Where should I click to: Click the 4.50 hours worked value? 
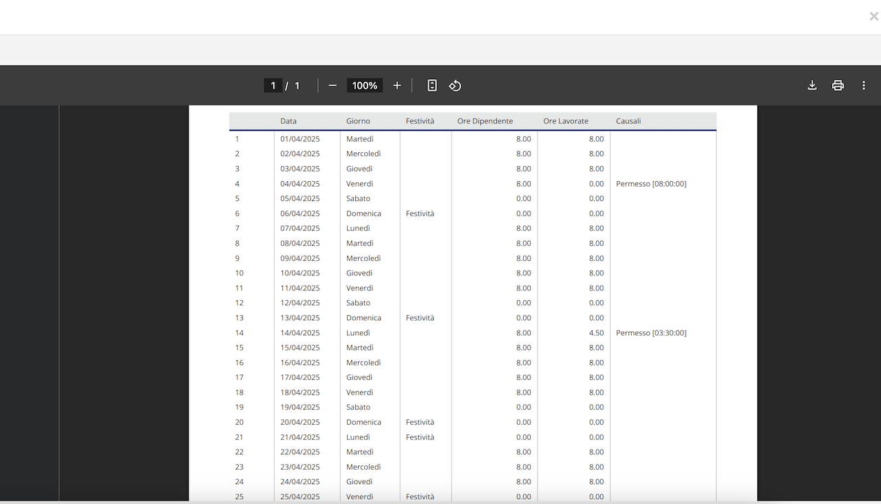click(596, 333)
